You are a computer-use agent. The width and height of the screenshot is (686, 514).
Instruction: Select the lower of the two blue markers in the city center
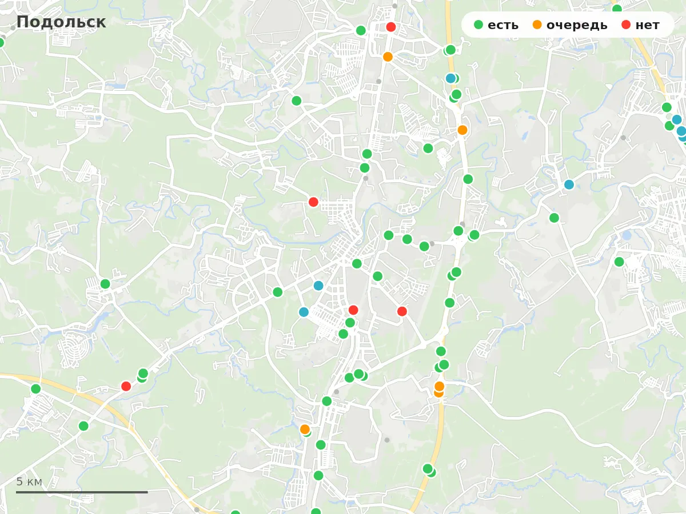[304, 312]
